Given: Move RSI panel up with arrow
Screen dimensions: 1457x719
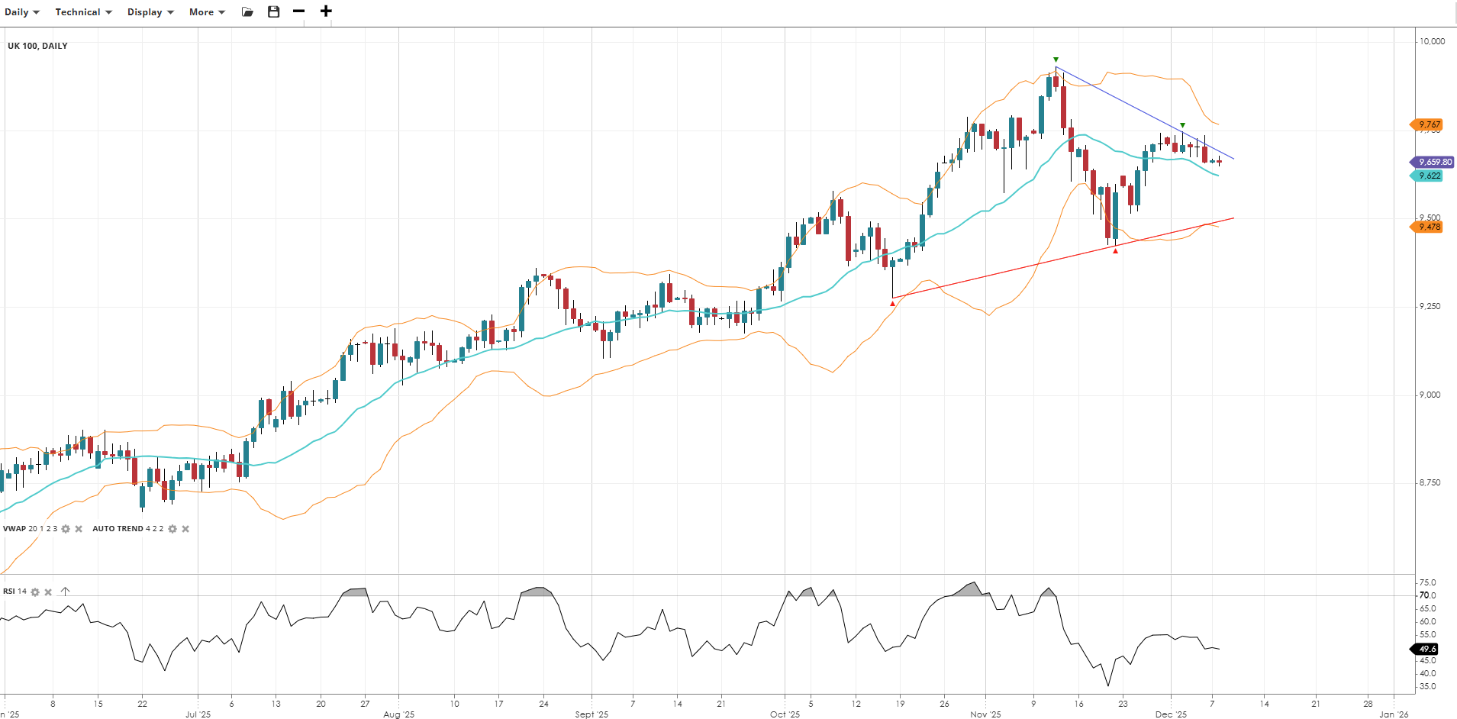Looking at the screenshot, I should [65, 592].
